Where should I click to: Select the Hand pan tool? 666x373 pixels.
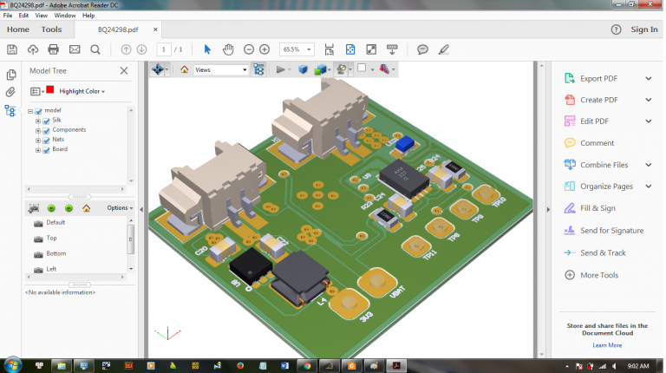click(x=228, y=49)
